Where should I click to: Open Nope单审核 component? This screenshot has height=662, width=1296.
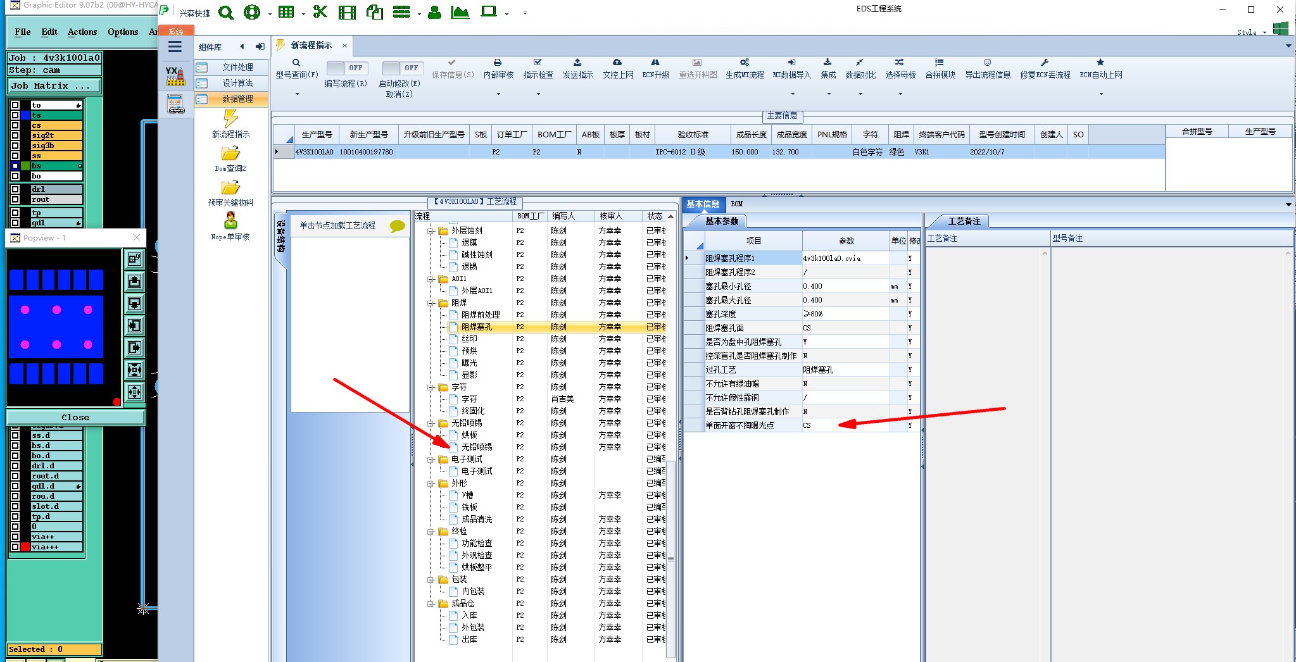(230, 227)
